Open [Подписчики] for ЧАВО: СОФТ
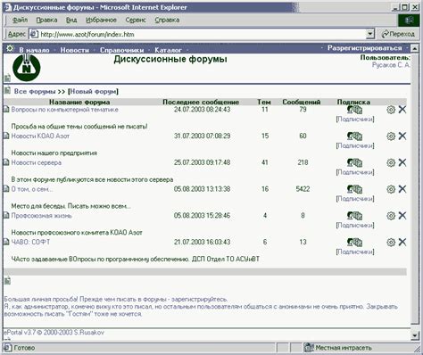This screenshot has height=355, width=423. click(355, 252)
